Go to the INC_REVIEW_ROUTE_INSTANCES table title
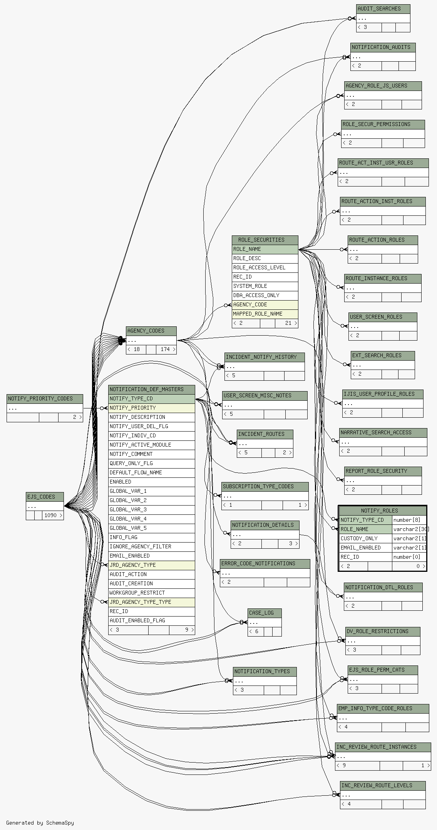The height and width of the screenshot is (830, 437). click(383, 747)
